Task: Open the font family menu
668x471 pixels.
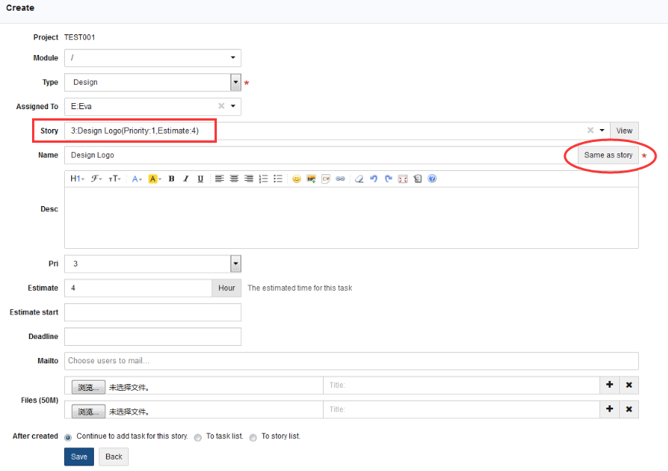Action: tap(97, 179)
